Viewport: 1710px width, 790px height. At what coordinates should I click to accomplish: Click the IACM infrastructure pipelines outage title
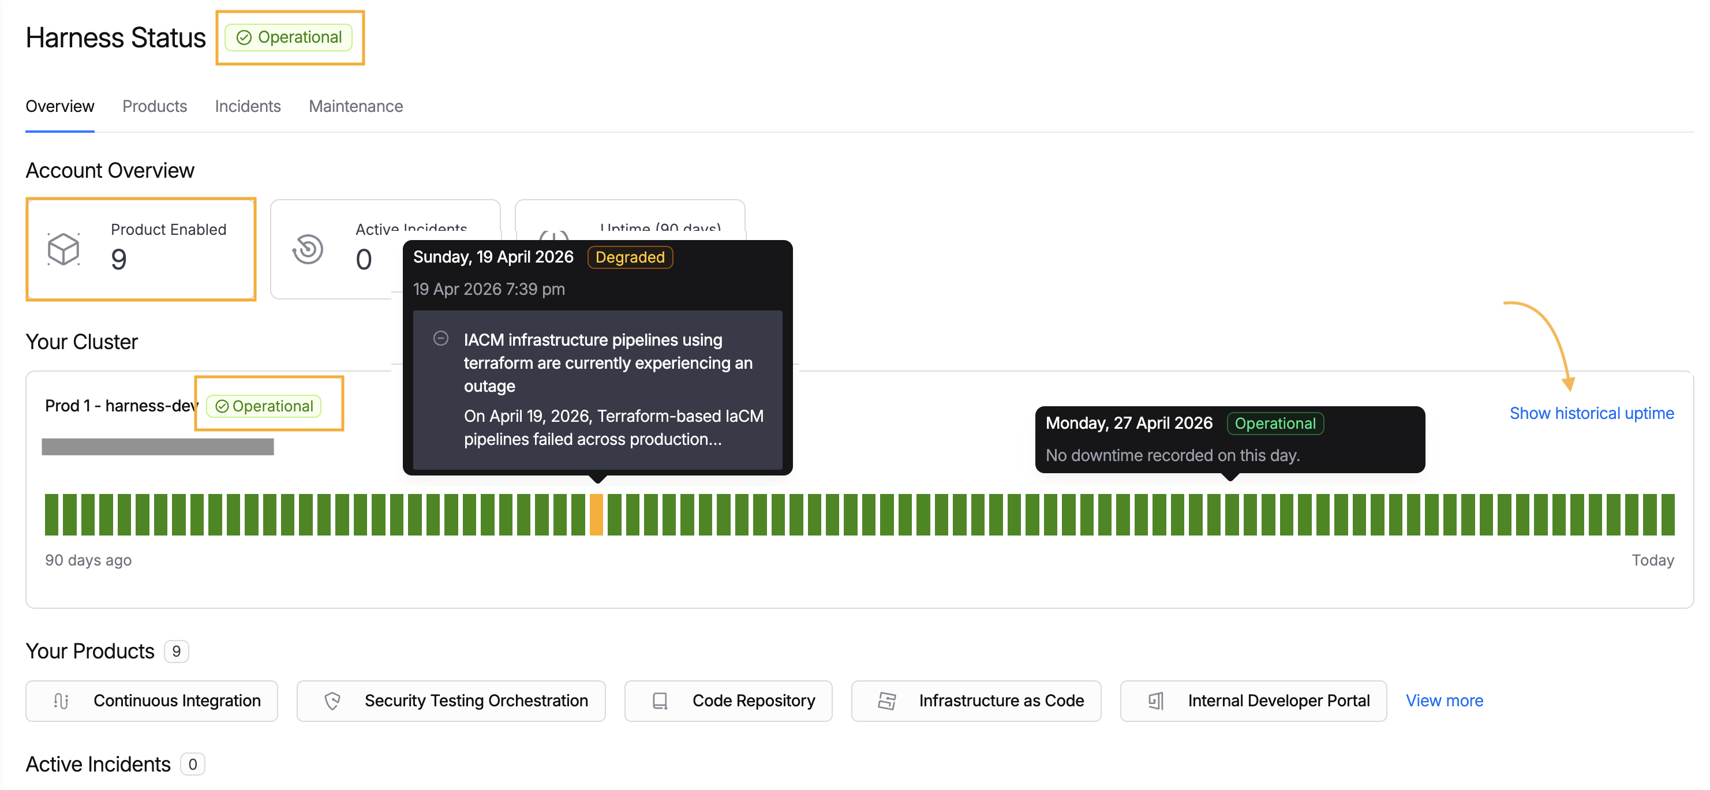click(608, 363)
